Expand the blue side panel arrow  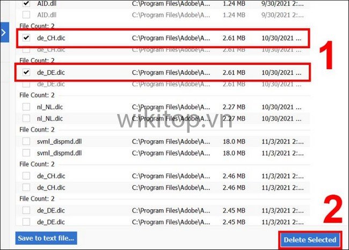[4, 33]
